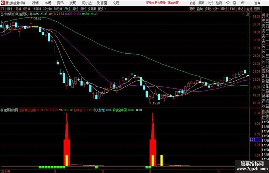This screenshot has width=269, height=173.
Task: Click the 复权 toolbar button
Action: 192,9
